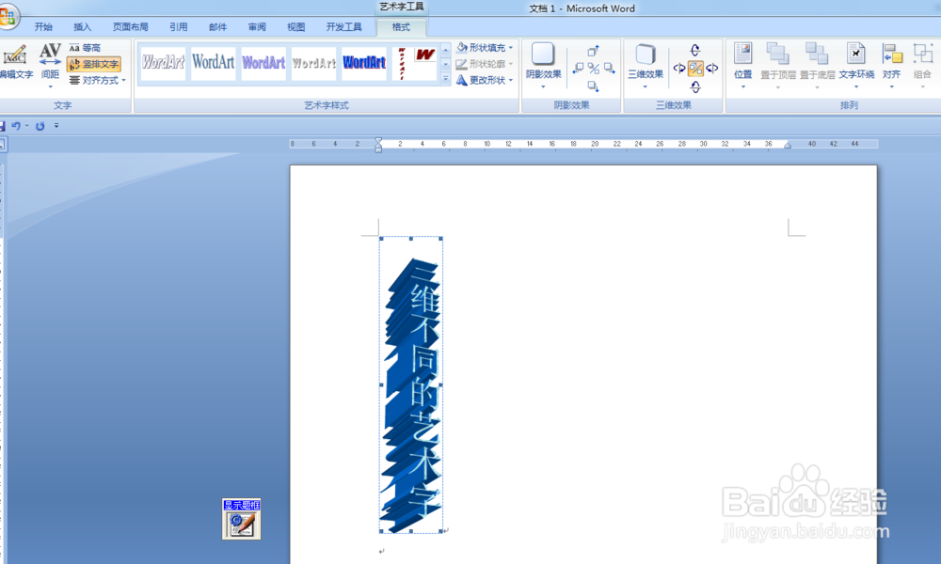Select the first italic outline WordArt style
Viewport: 941px width, 564px height.
[163, 62]
